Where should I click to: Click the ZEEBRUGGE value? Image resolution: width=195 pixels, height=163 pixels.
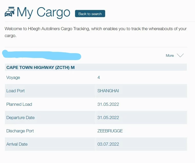tap(110, 131)
